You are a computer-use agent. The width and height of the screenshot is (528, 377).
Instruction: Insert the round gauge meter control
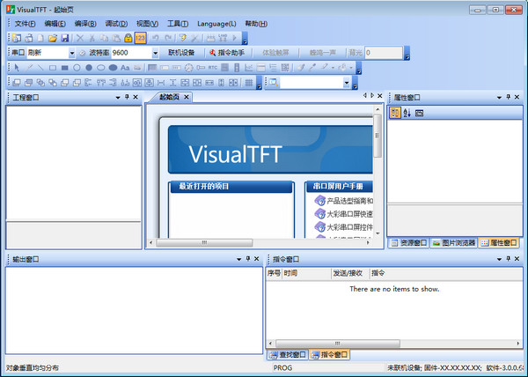(188, 68)
